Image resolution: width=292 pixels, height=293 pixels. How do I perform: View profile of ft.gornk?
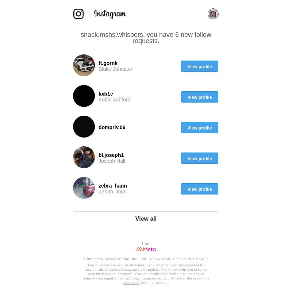point(199,66)
